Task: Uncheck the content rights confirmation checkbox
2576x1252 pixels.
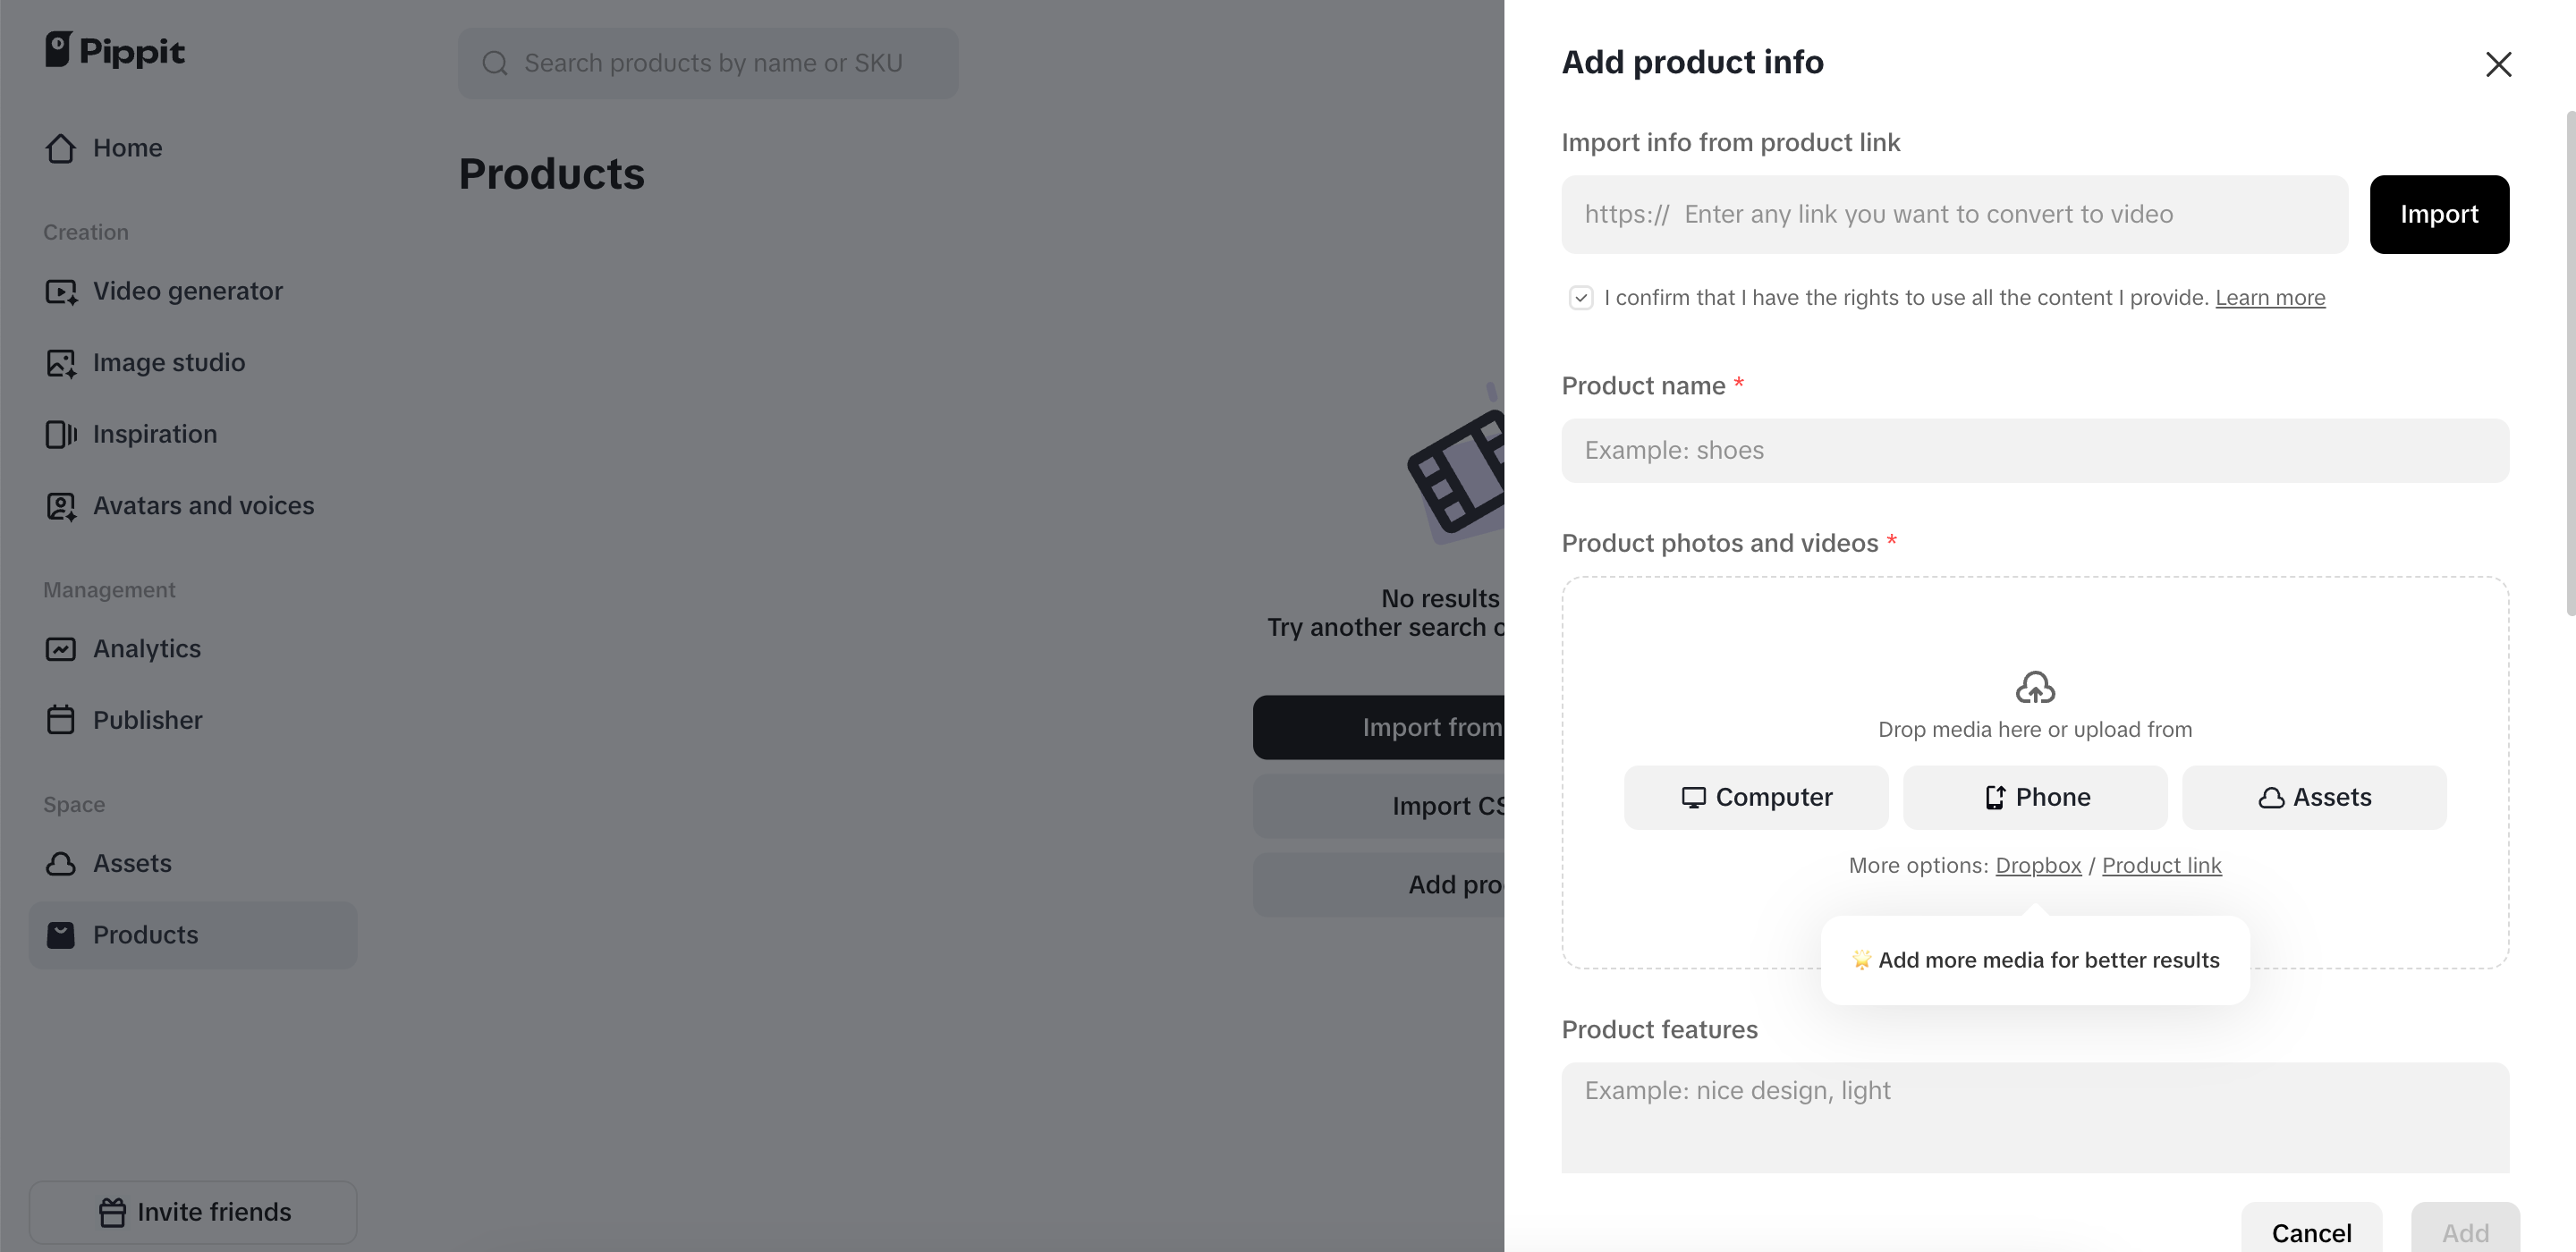Action: coord(1580,297)
